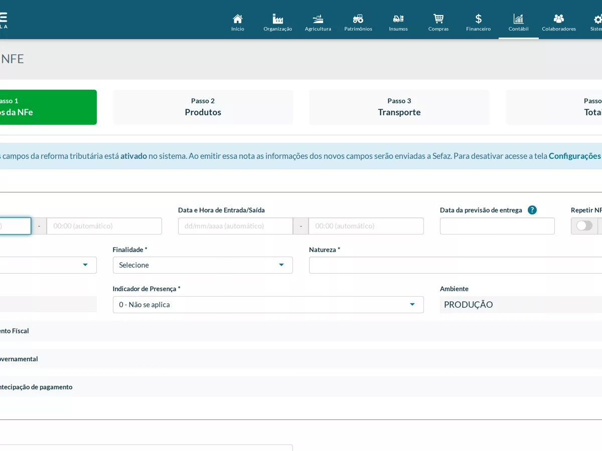The height and width of the screenshot is (451, 602).
Task: Toggle the Repetir NF switch
Action: [x=584, y=225]
